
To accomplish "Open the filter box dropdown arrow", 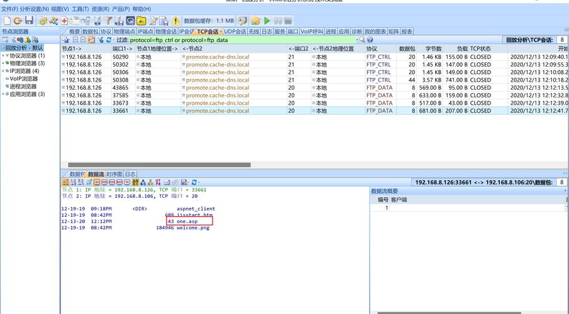I will (356, 40).
